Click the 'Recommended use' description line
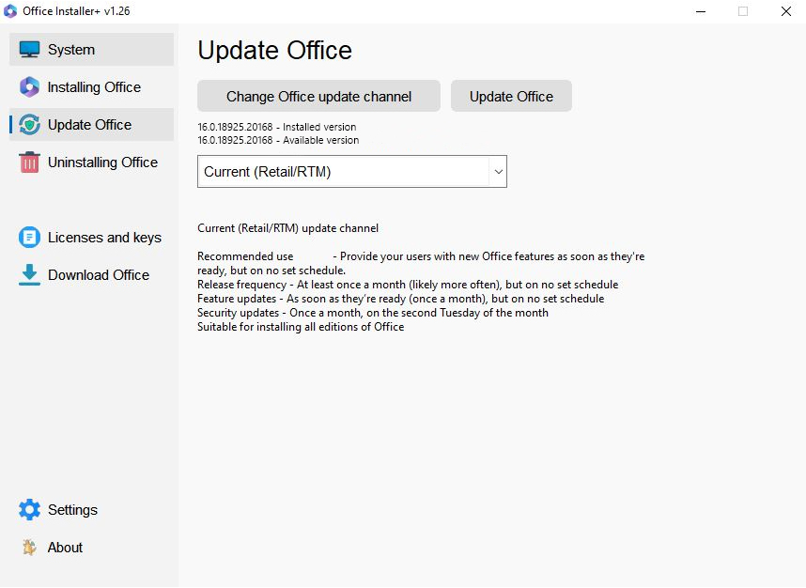806x588 pixels. click(x=421, y=263)
